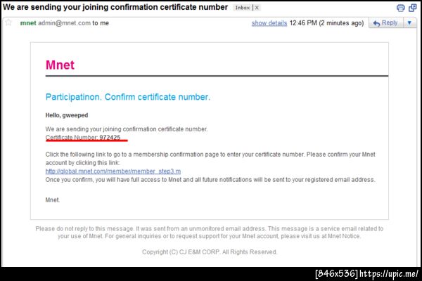
Task: Star this Mnet email
Action: click(x=8, y=22)
